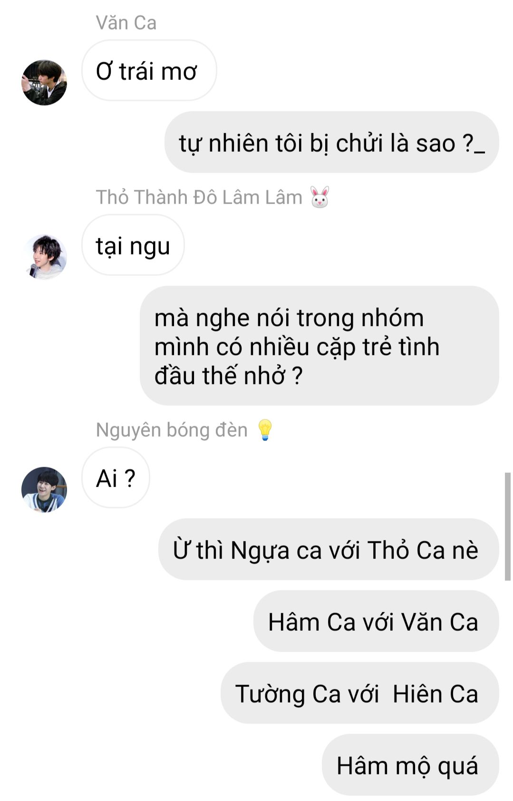Image resolution: width=513 pixels, height=801 pixels.
Task: Tap the 'Ai ?' message bubble
Action: pos(116,478)
